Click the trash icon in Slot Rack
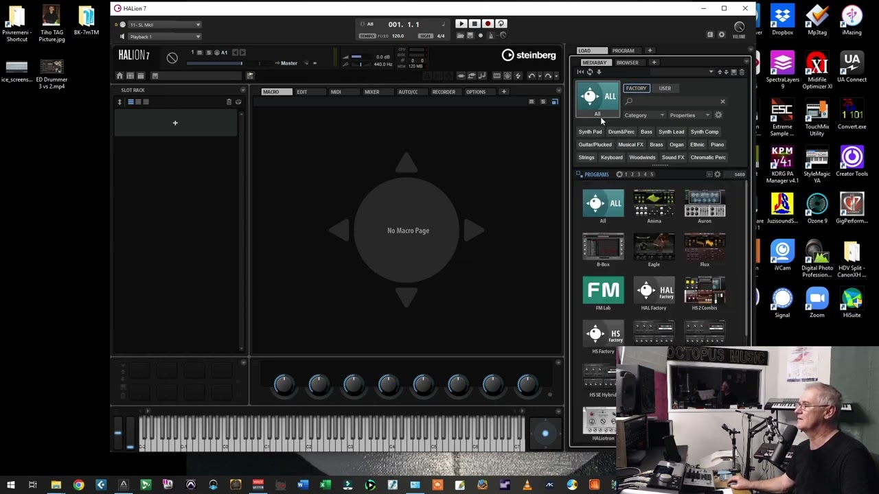 coord(229,102)
